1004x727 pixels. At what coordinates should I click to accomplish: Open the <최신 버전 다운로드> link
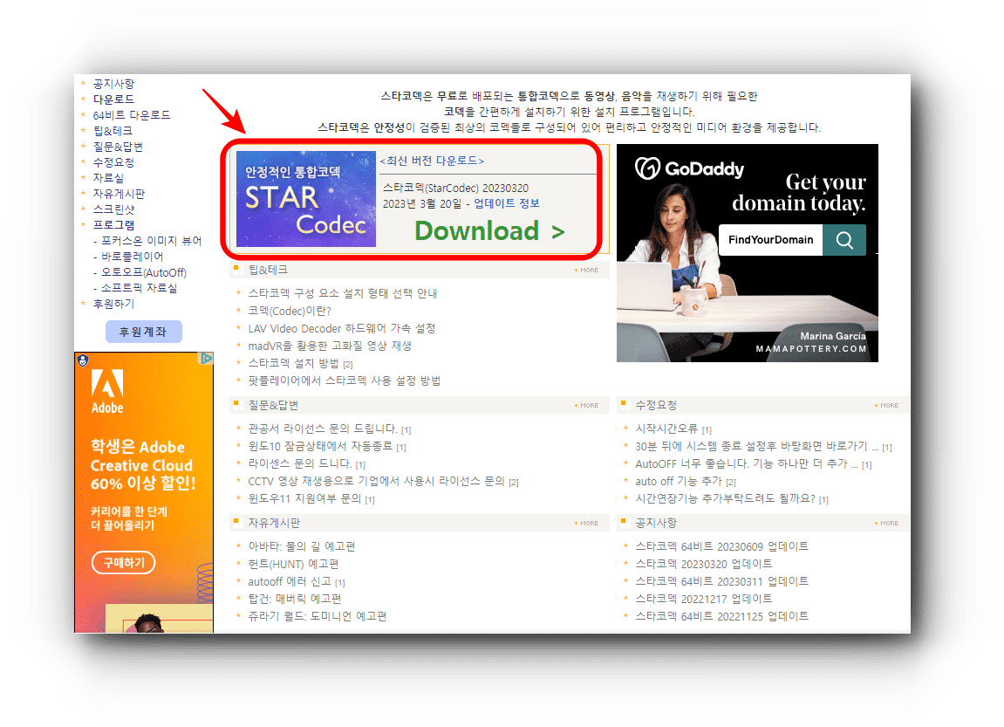(x=432, y=161)
